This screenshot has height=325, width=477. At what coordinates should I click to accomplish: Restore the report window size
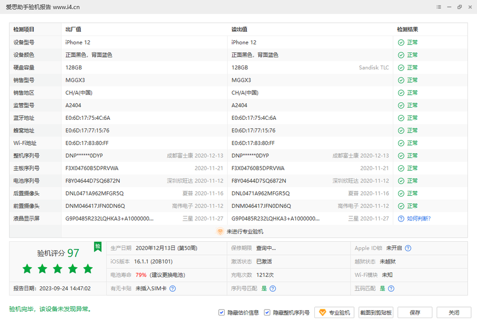click(x=460, y=7)
